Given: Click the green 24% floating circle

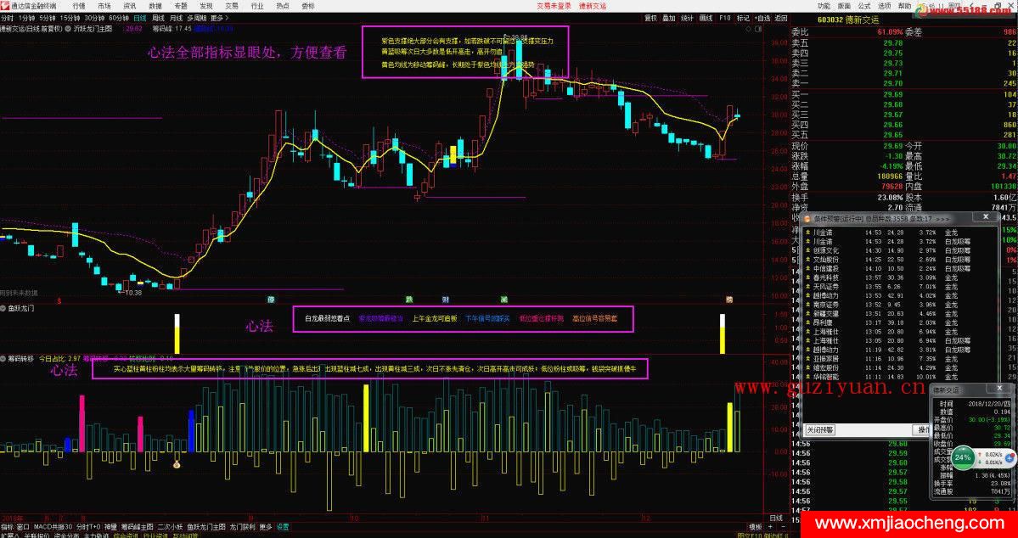Looking at the screenshot, I should [962, 457].
